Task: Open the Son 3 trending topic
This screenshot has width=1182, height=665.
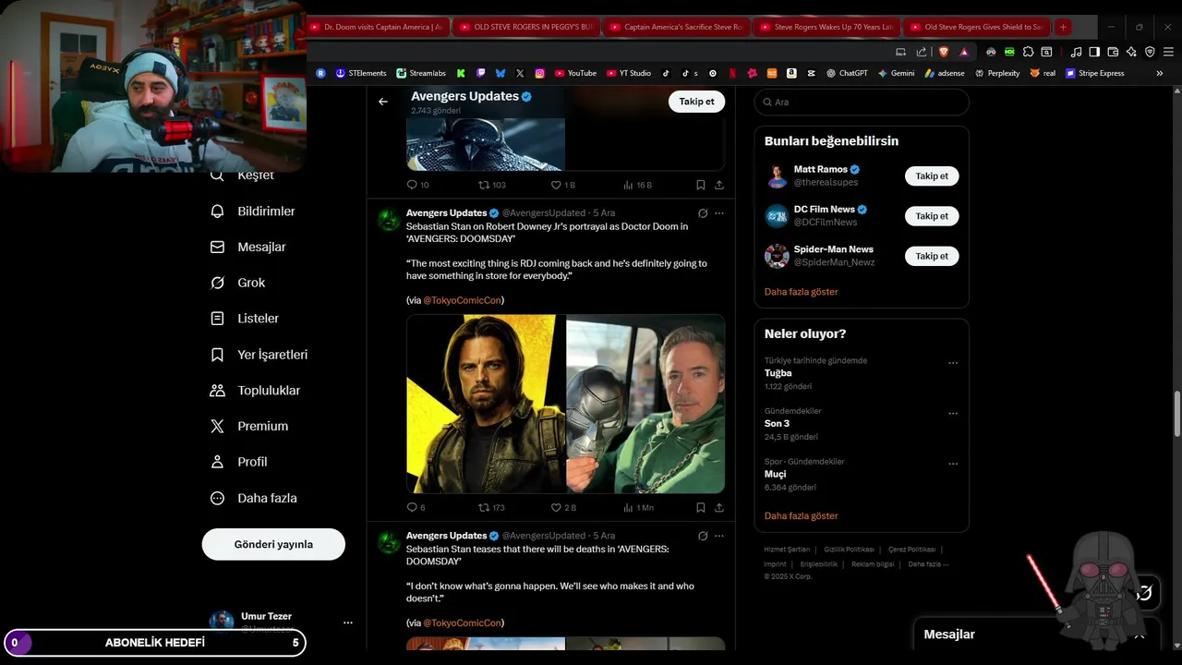Action: [777, 423]
